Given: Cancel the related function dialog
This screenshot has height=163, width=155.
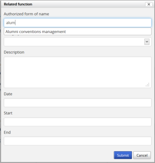Looking at the screenshot, I should click(142, 155).
